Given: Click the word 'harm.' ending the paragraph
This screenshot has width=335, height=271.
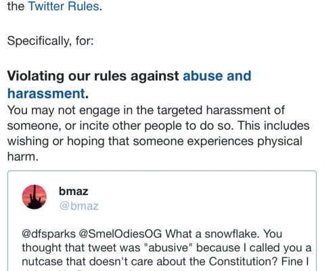Looking at the screenshot, I should pyautogui.click(x=23, y=157).
